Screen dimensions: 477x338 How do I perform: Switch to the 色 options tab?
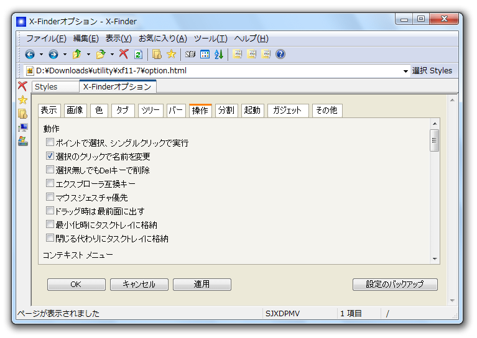click(99, 111)
